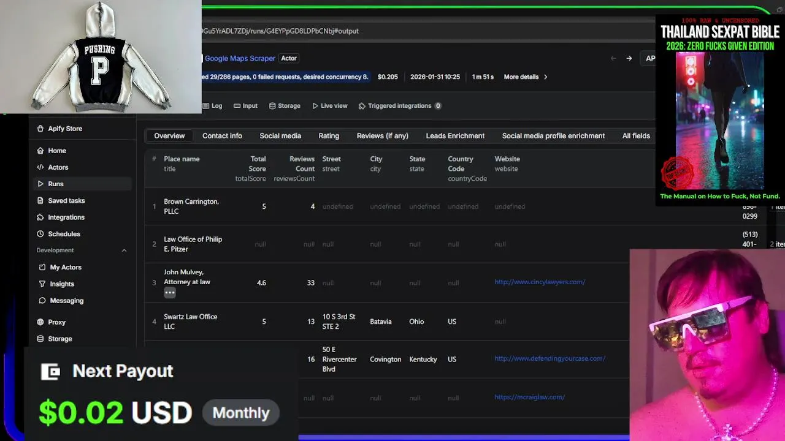Click the Batavia city cell
The width and height of the screenshot is (785, 441).
pos(380,322)
